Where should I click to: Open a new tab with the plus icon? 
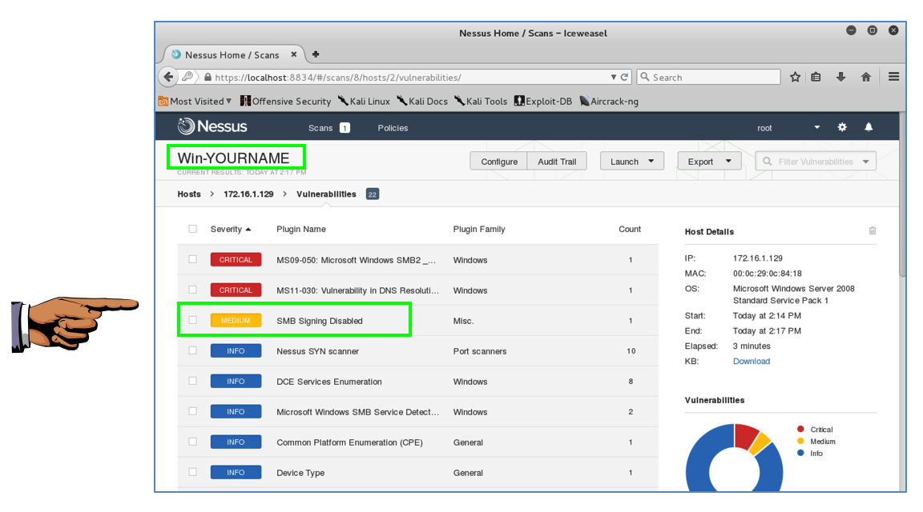[x=316, y=54]
